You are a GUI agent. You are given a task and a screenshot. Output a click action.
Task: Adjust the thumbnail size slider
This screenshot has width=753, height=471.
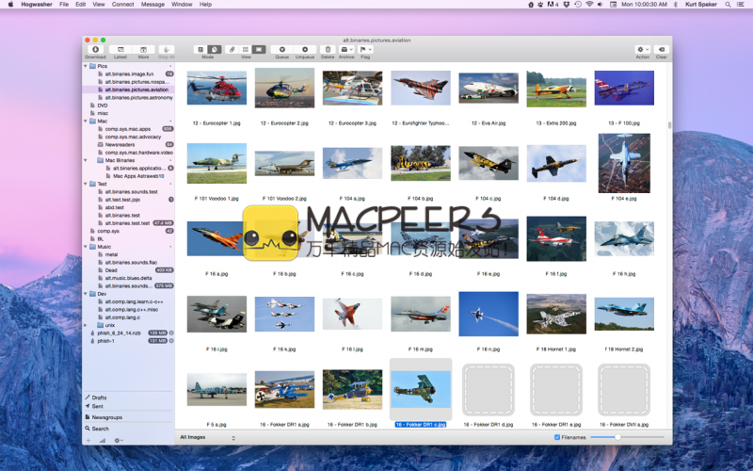pos(617,437)
